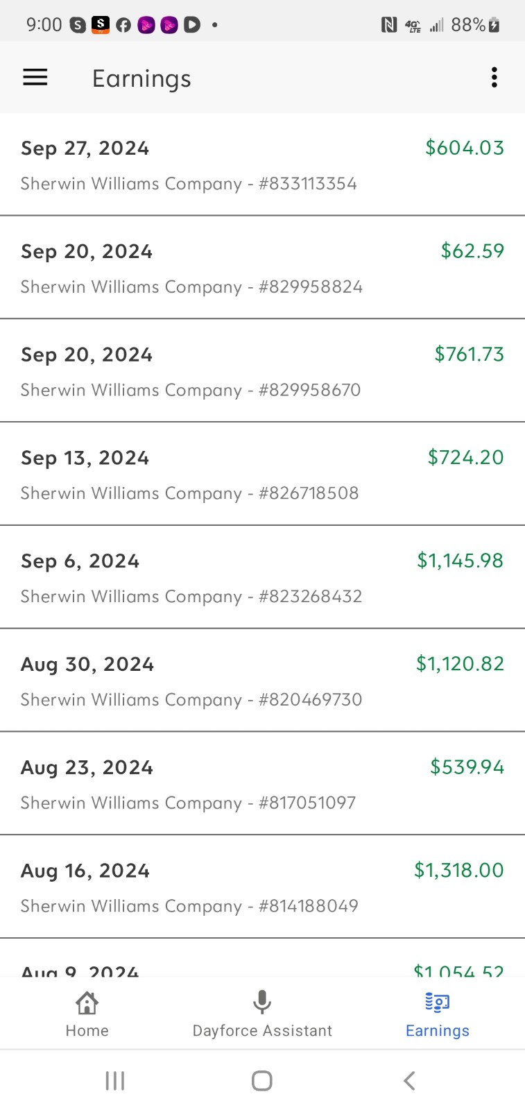
Task: Tap statement number #833113354
Action: pos(308,184)
